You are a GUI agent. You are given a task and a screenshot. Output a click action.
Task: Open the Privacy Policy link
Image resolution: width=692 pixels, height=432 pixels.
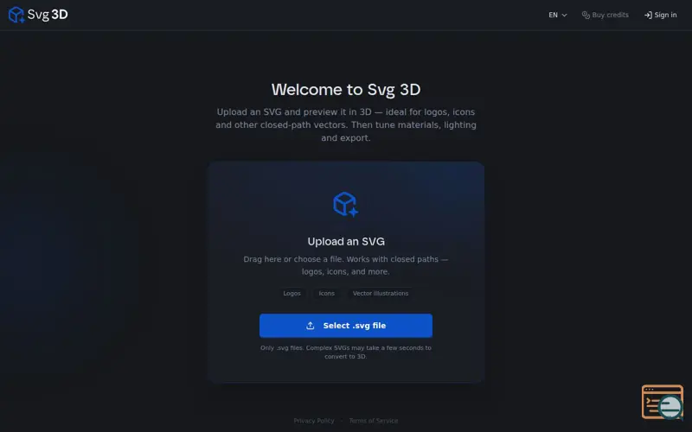pos(314,421)
